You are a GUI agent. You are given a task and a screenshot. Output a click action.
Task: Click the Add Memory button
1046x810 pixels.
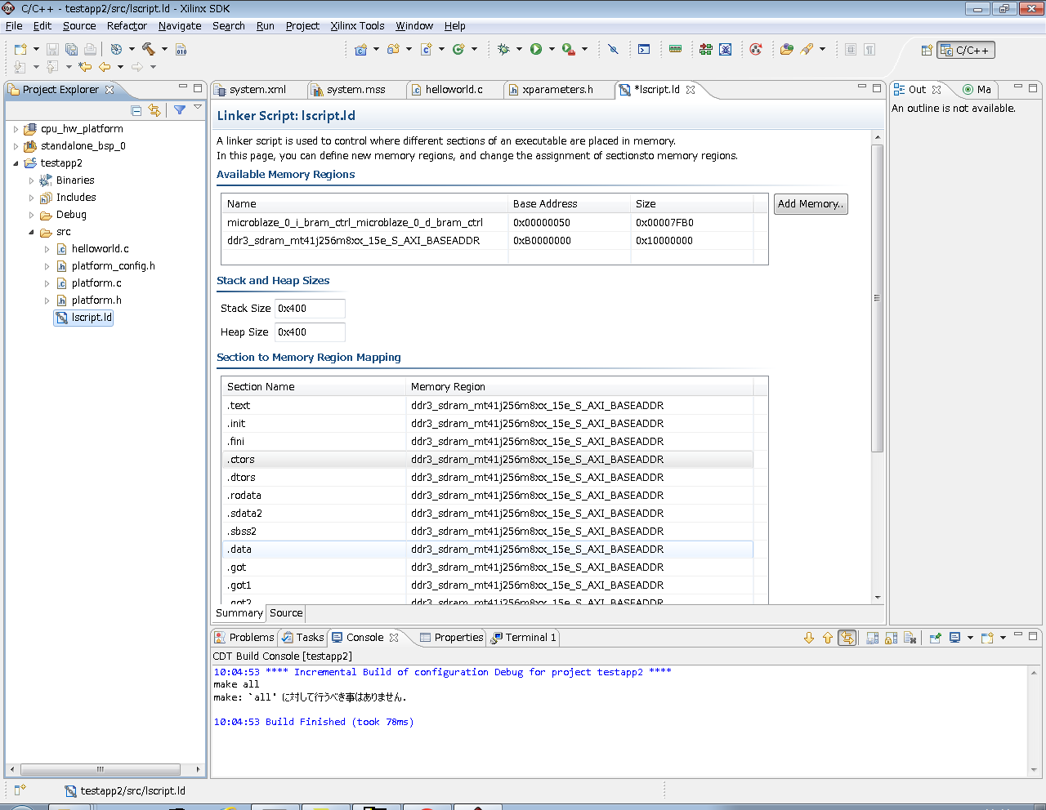[810, 204]
